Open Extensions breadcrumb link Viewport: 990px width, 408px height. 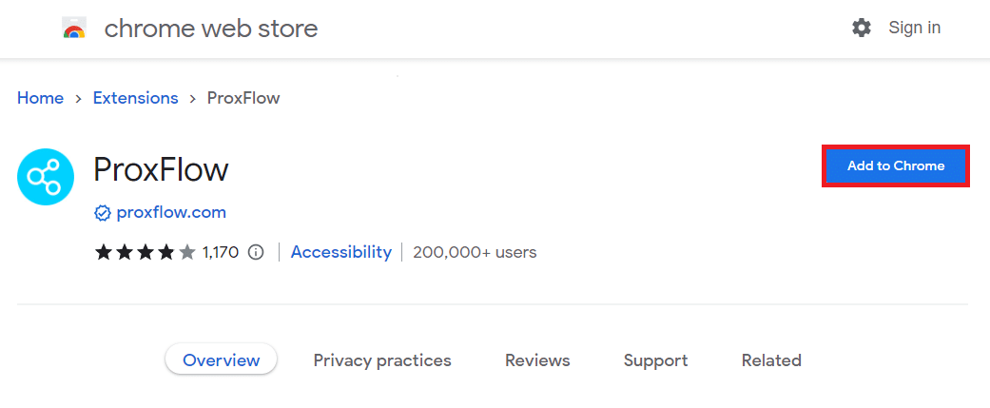click(x=136, y=99)
